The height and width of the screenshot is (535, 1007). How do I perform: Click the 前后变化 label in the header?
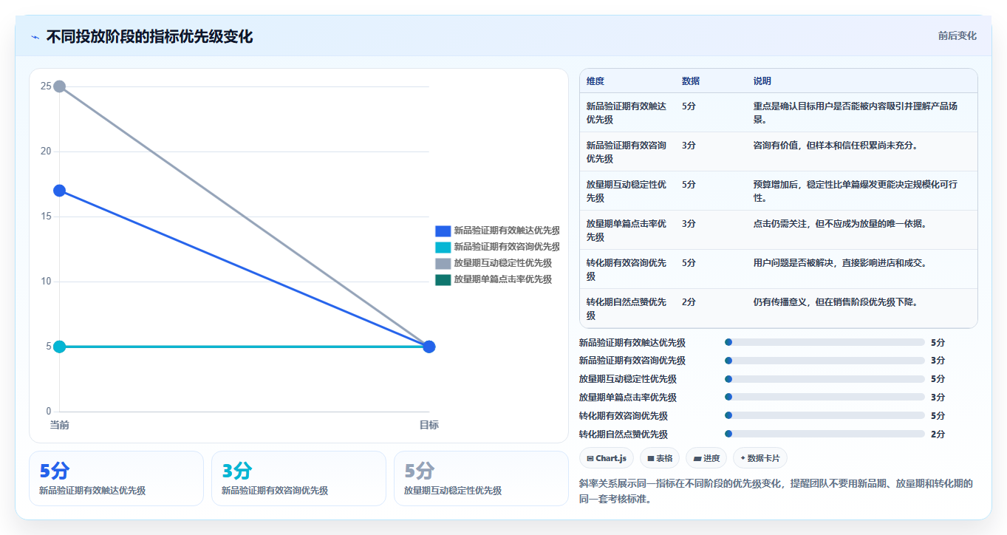tap(957, 35)
